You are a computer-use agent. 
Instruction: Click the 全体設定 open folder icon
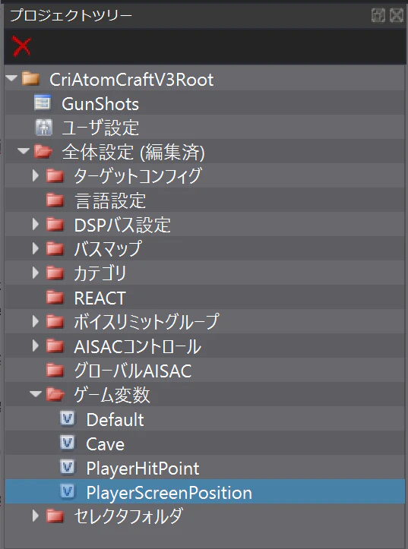(43, 152)
